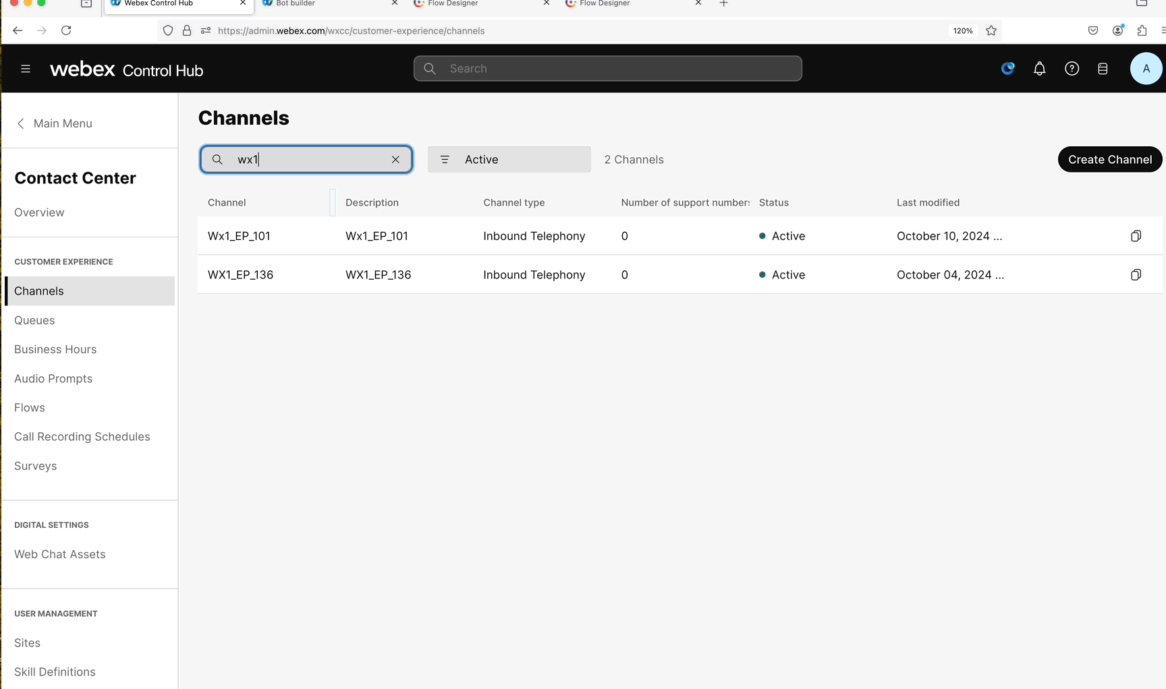Open the tasks list icon in header
Viewport: 1166px width, 689px height.
pos(1103,69)
